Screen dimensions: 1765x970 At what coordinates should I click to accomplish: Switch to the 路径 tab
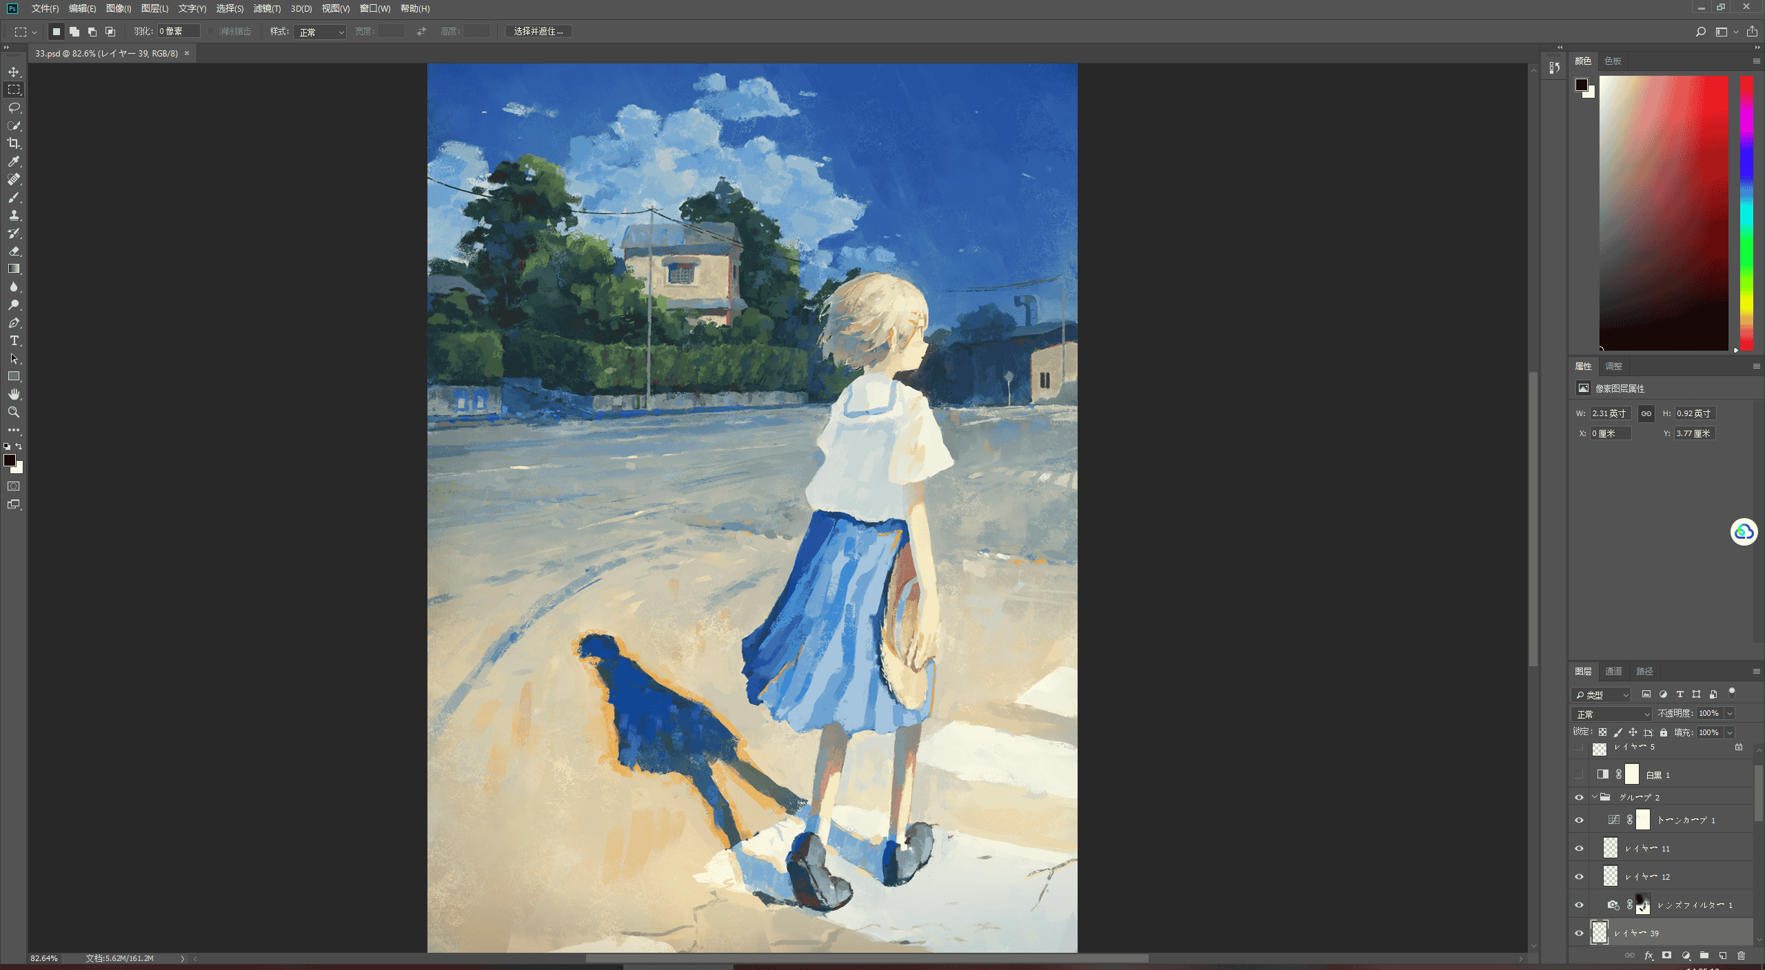coord(1644,671)
